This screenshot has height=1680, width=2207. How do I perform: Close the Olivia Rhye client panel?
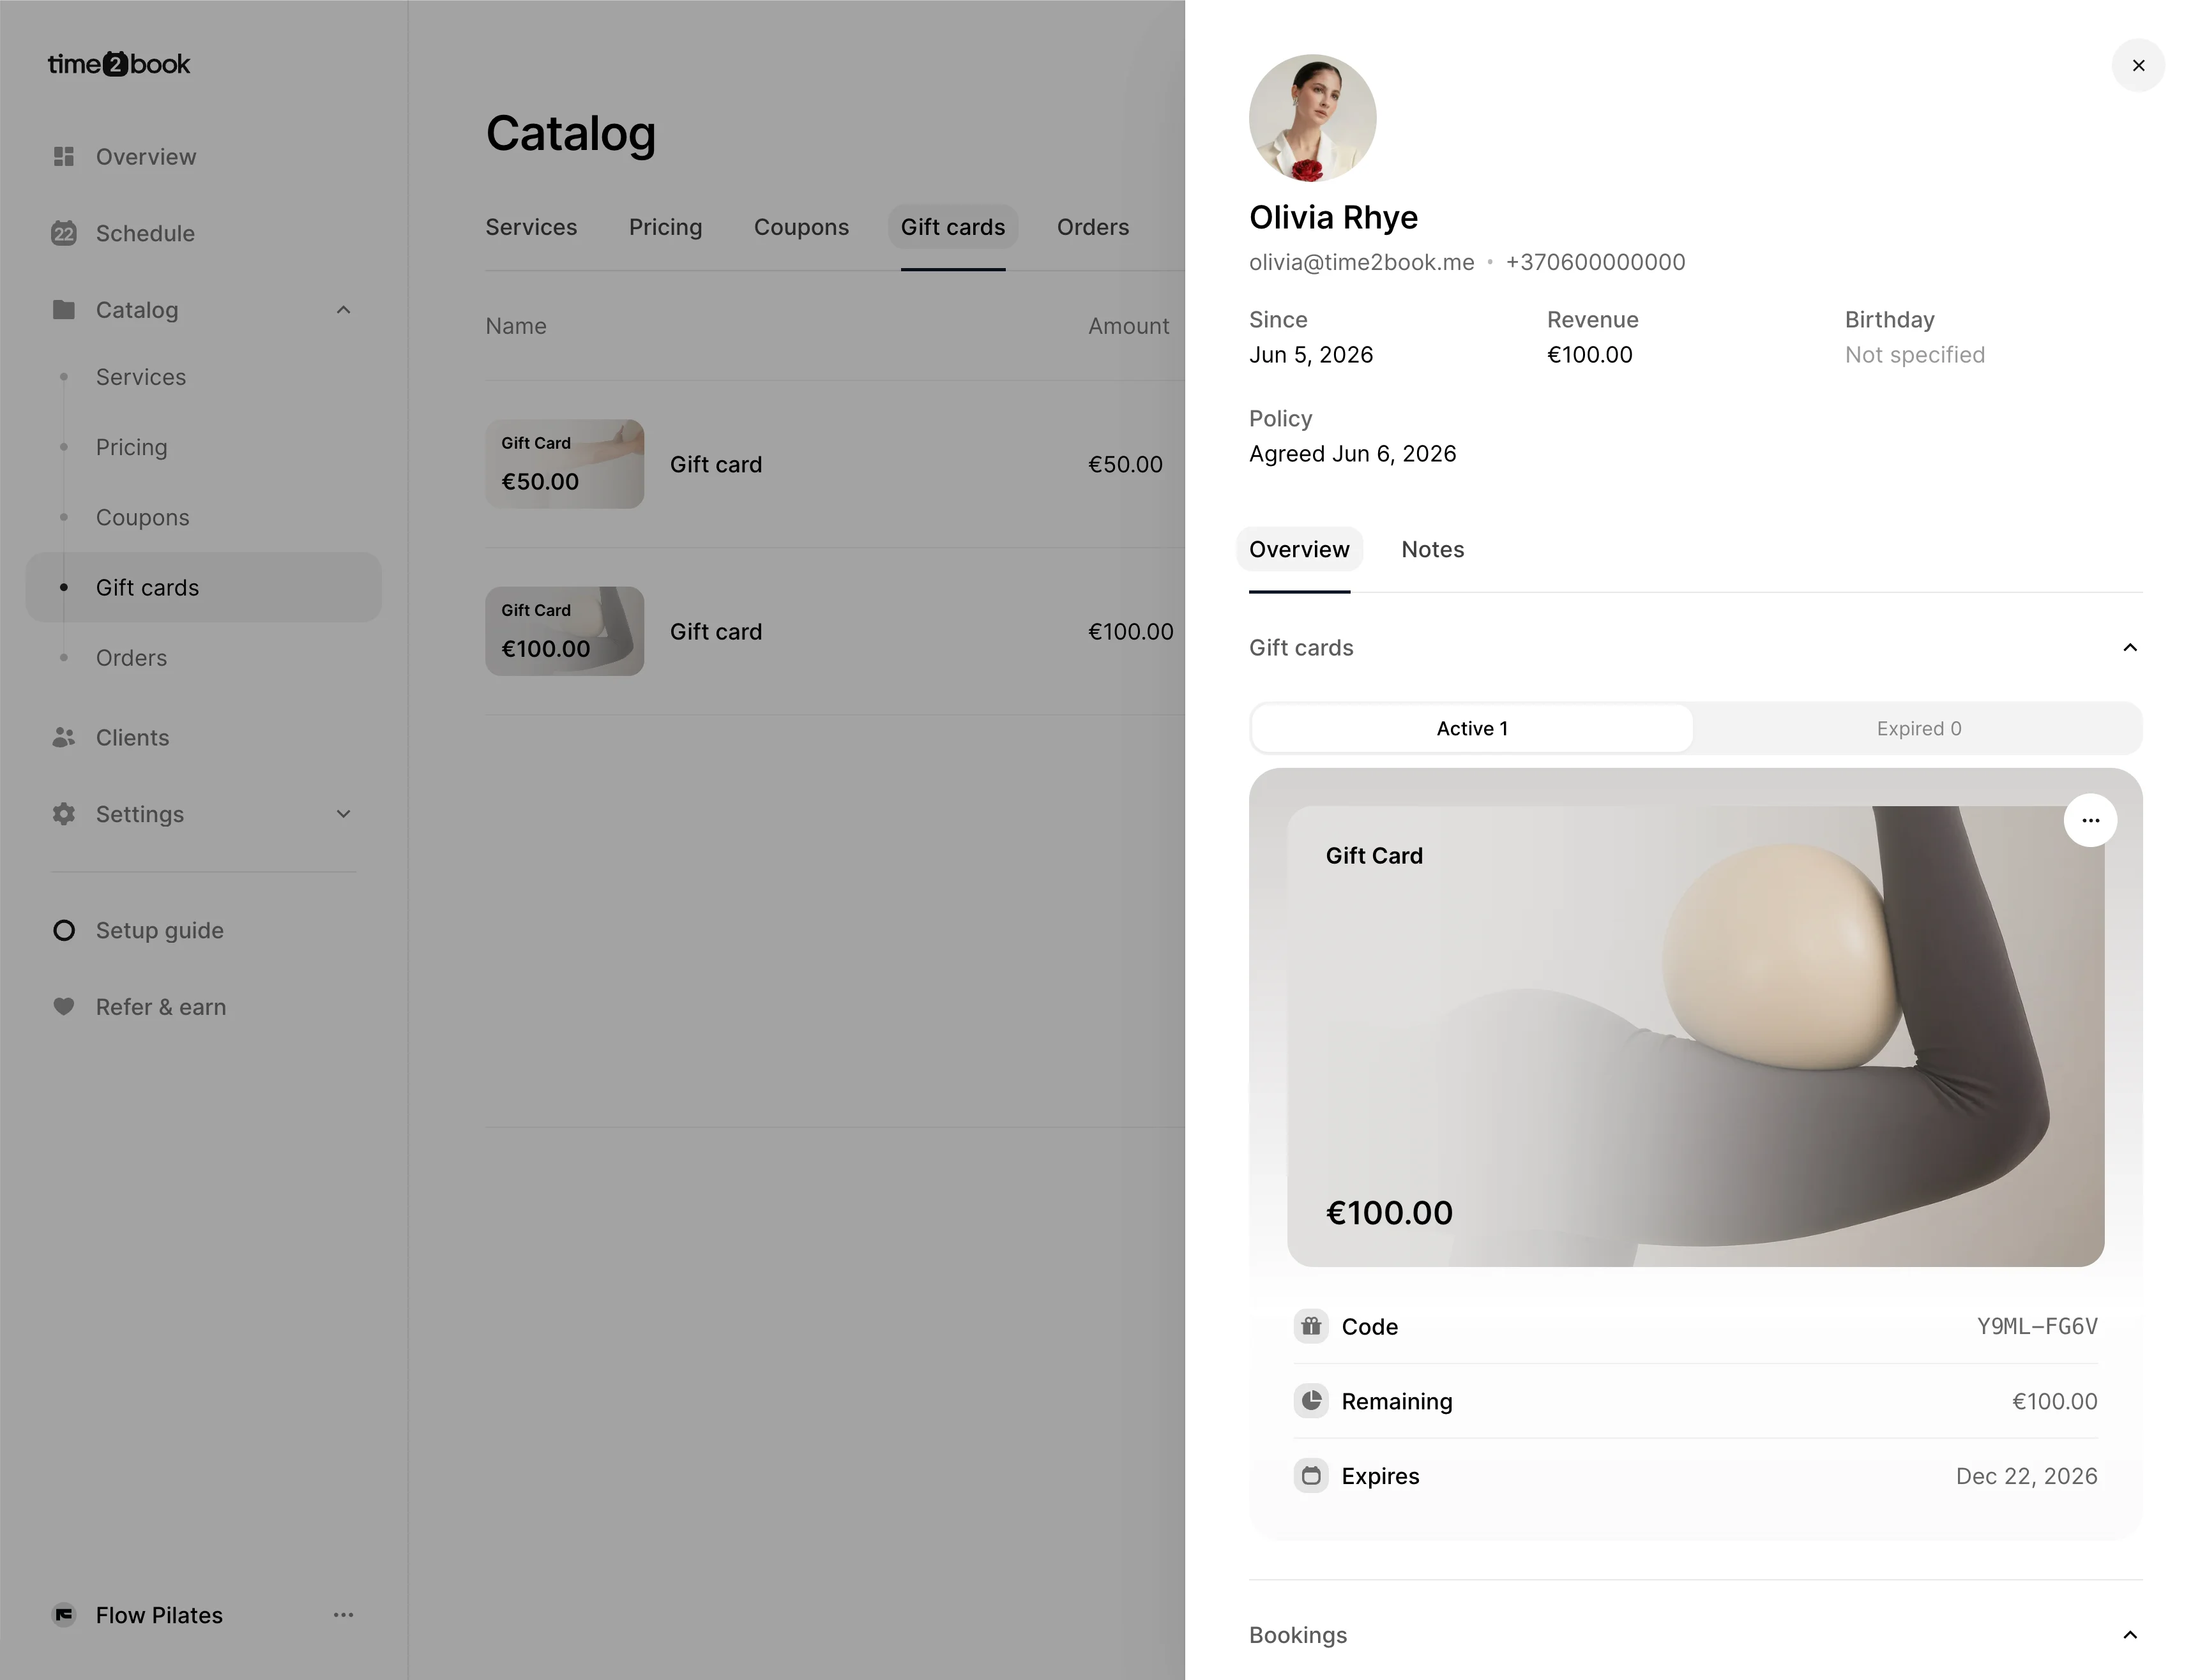tap(2138, 65)
